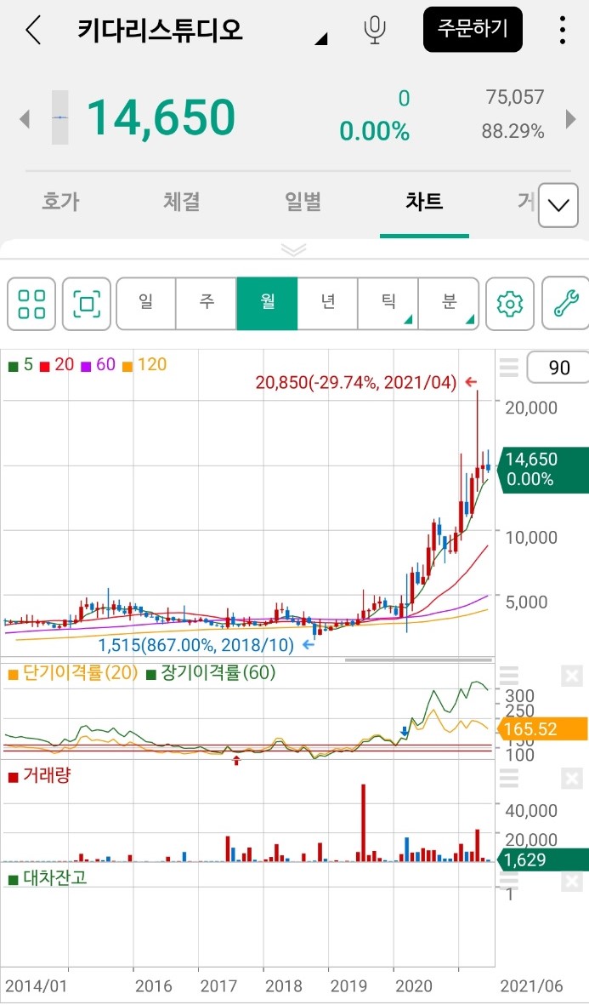This screenshot has width=589, height=1005.
Task: Open the wrench chart tools icon
Action: click(x=565, y=304)
